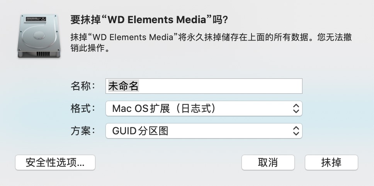The image size is (374, 186).
Task: Click the chevron arrows on GUID分区图 selector
Action: 296,131
